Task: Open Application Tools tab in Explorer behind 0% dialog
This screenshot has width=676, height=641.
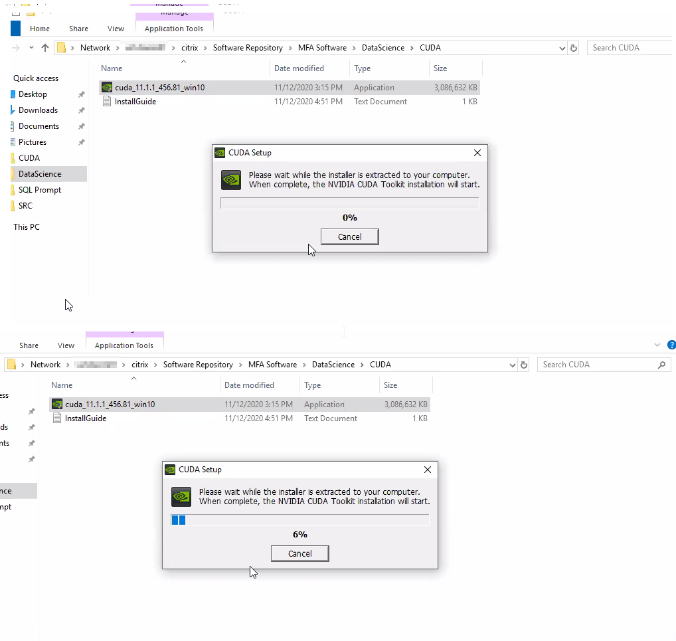Action: tap(174, 29)
